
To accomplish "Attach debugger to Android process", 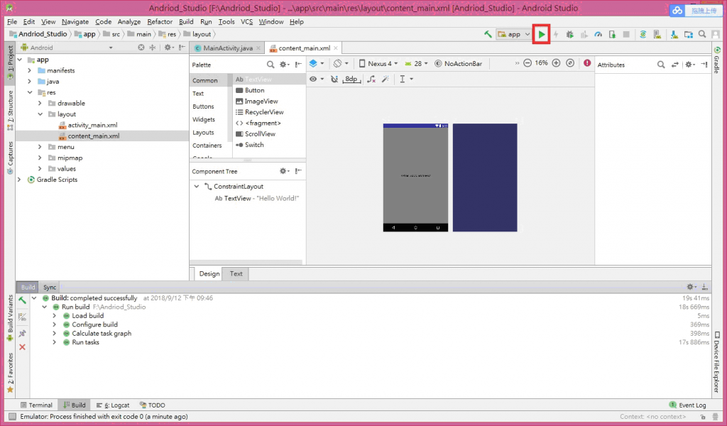I will pos(612,34).
